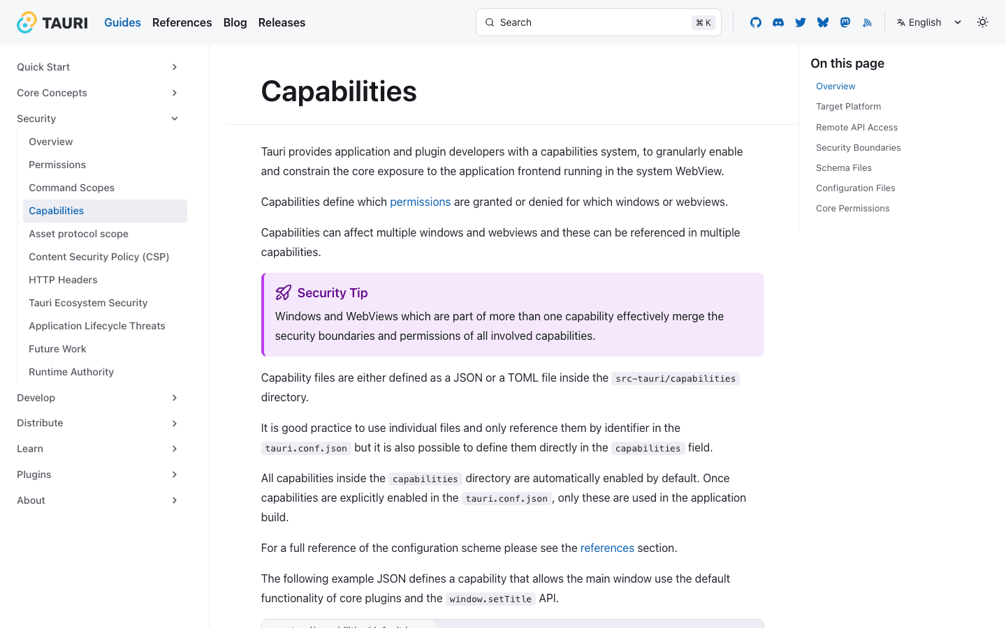This screenshot has width=1006, height=628.
Task: Select Capabilities in the sidebar
Action: pyautogui.click(x=105, y=211)
